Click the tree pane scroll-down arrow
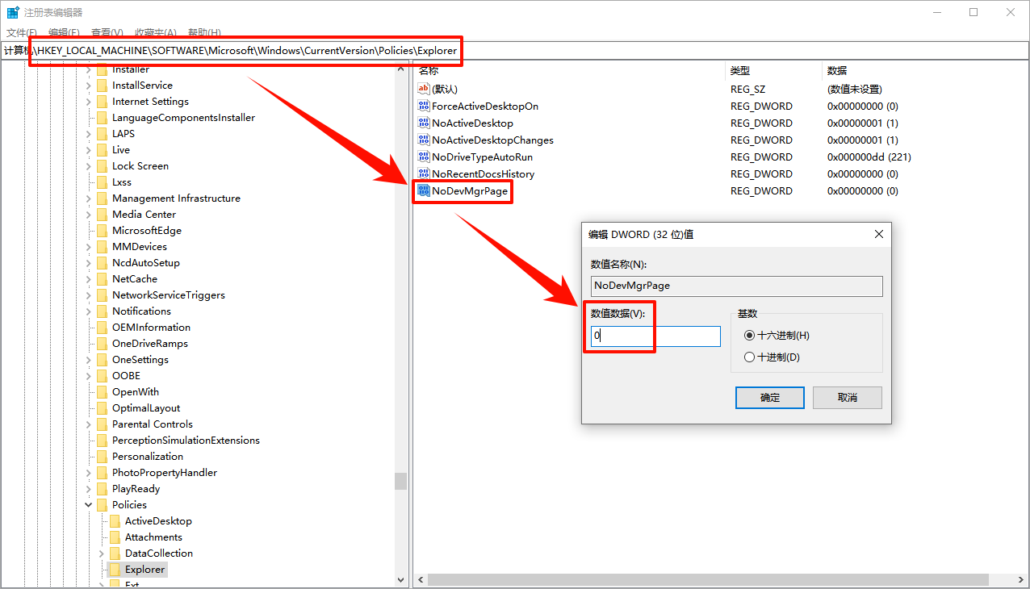 coord(401,579)
